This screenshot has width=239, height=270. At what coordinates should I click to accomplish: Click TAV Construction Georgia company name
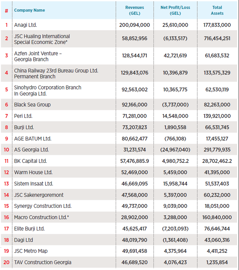43,262
